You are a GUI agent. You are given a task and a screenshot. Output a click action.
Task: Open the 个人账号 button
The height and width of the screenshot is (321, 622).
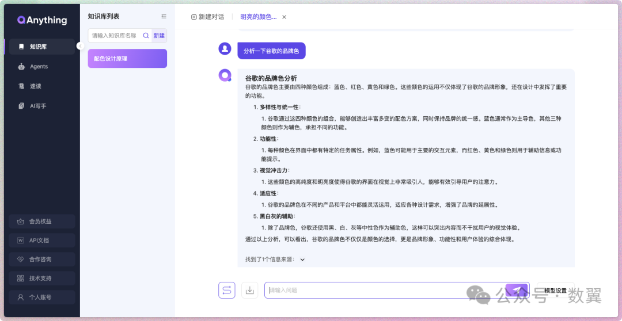(42, 297)
